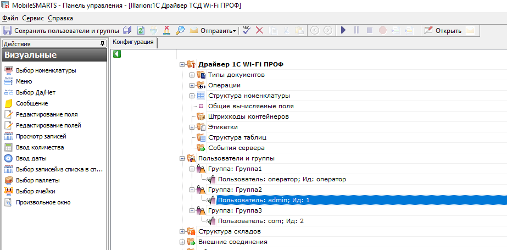The image size is (507, 250).
Task: Select Структура таблиц tree item
Action: coord(237,137)
